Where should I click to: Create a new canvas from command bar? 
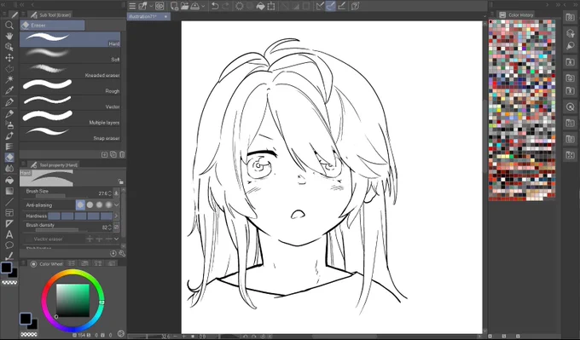tap(174, 6)
